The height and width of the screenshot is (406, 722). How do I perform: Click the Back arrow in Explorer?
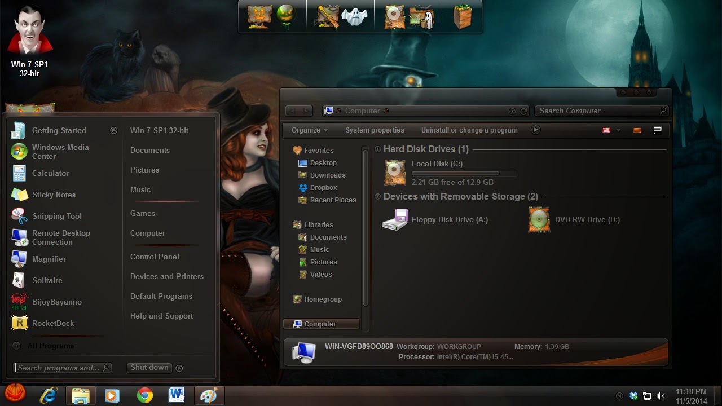[292, 111]
